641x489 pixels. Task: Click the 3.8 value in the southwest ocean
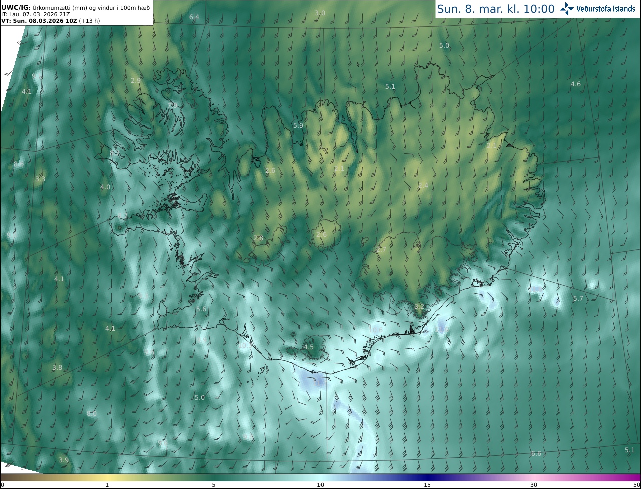[x=57, y=367]
